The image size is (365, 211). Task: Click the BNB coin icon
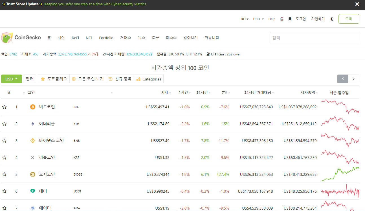tap(33, 141)
